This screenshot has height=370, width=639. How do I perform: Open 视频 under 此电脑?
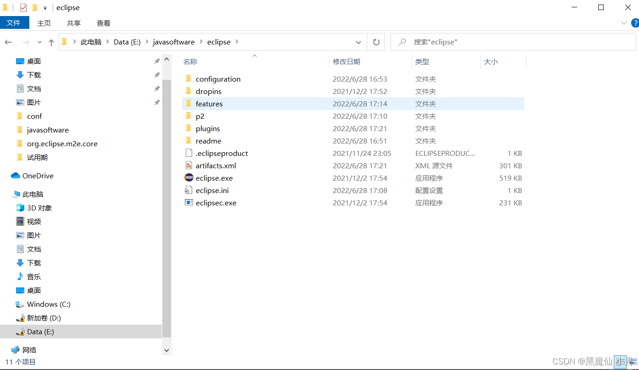(x=34, y=221)
